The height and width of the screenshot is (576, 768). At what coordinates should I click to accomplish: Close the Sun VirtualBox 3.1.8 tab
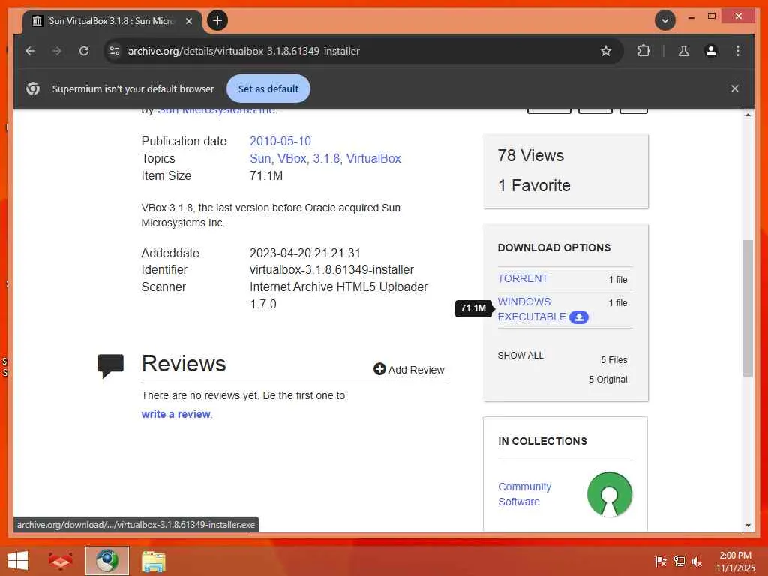189,21
